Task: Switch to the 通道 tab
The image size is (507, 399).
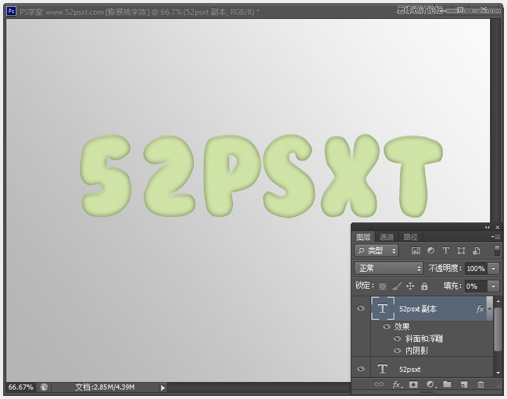Action: (387, 237)
